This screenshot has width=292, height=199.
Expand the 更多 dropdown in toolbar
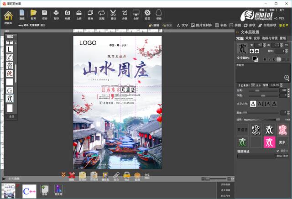click(283, 26)
